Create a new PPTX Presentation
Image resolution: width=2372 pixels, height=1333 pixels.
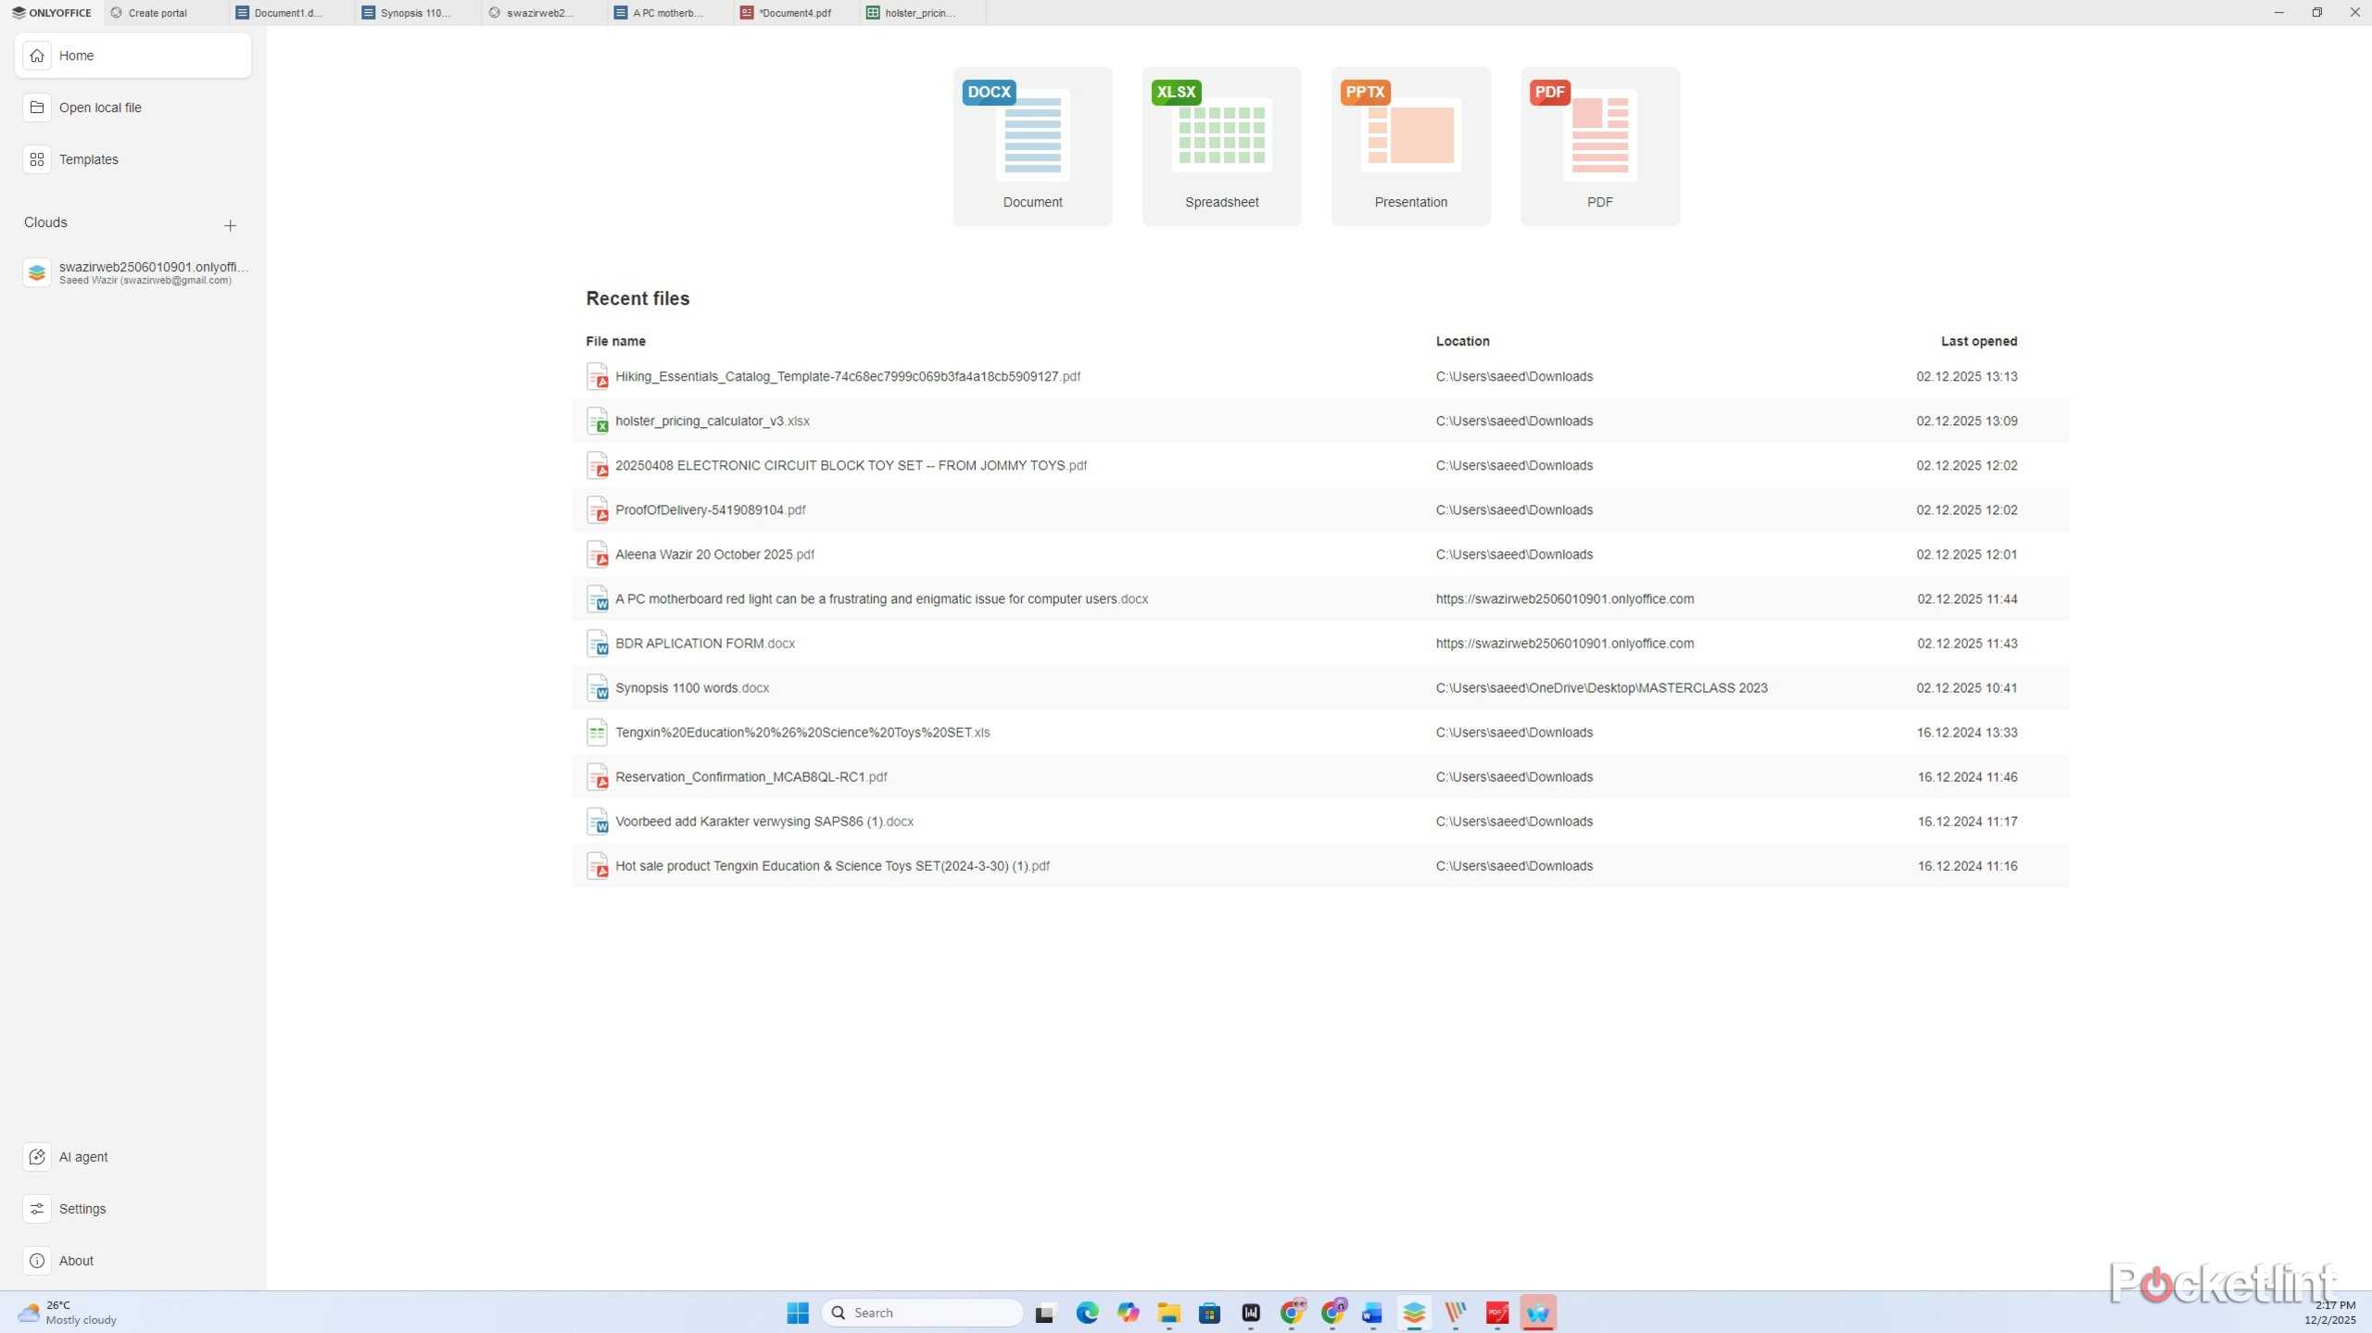point(1410,146)
